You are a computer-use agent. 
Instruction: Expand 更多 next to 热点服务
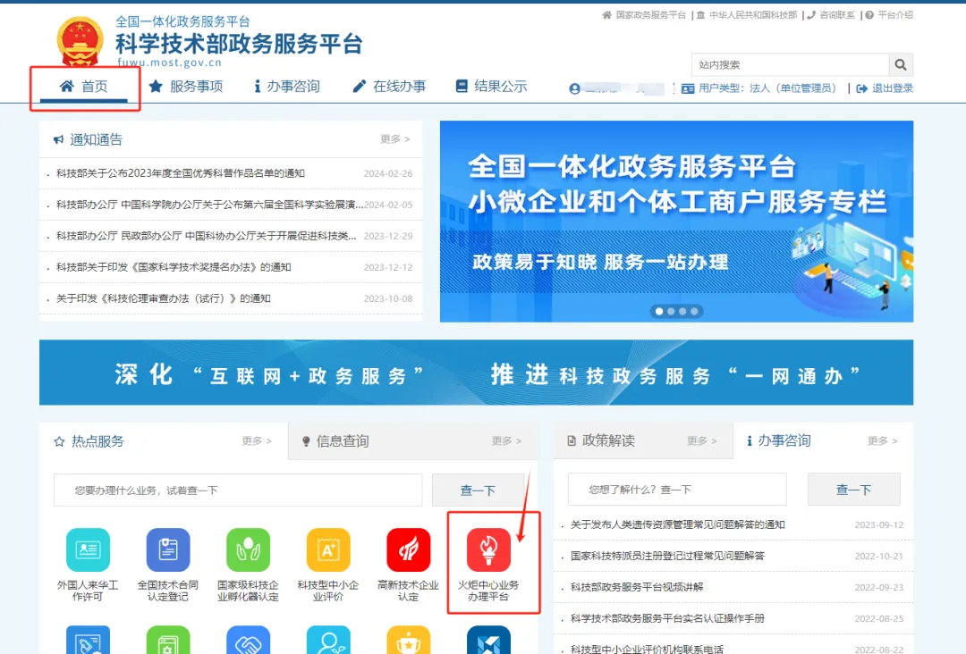pyautogui.click(x=256, y=441)
